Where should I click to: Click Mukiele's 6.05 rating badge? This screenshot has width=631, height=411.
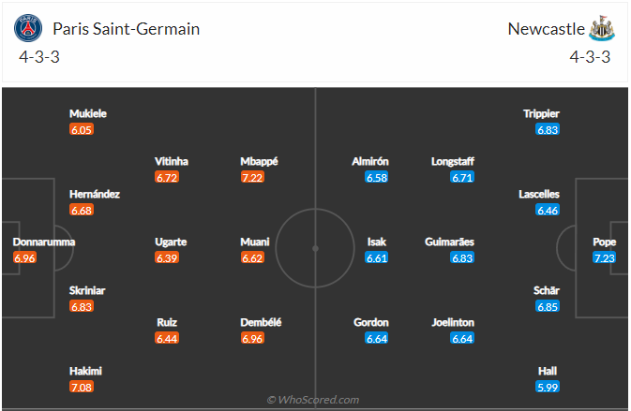pos(82,129)
